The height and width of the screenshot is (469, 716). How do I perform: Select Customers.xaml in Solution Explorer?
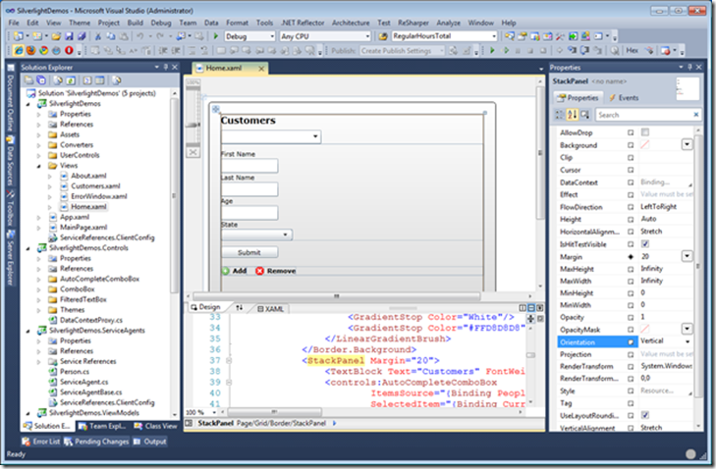click(x=95, y=186)
